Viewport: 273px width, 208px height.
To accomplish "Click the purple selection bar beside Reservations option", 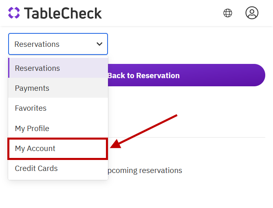I will (9, 68).
